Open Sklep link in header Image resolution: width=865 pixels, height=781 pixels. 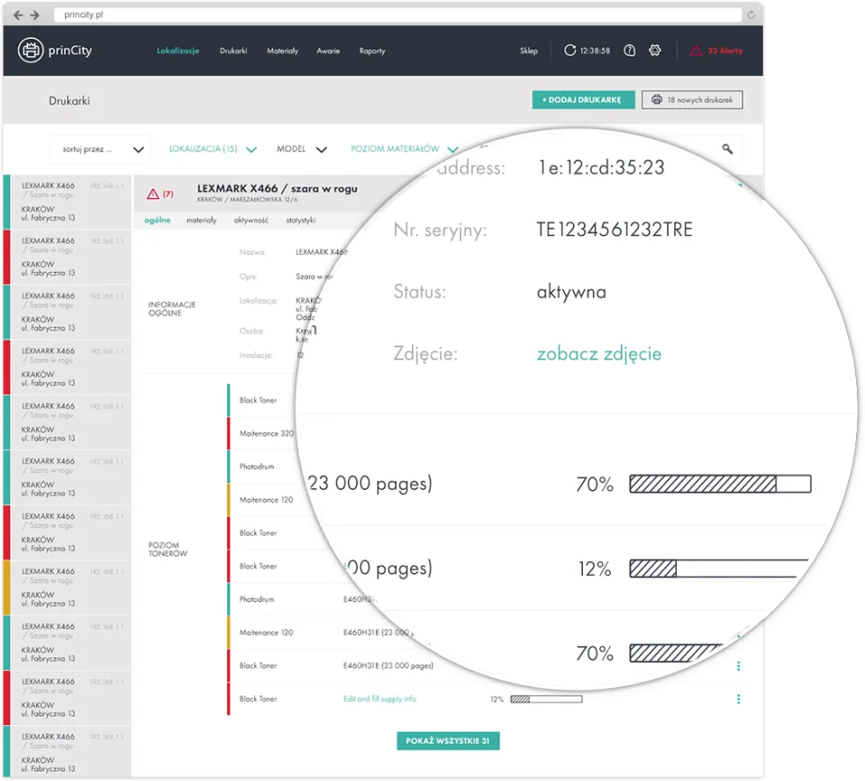click(529, 50)
